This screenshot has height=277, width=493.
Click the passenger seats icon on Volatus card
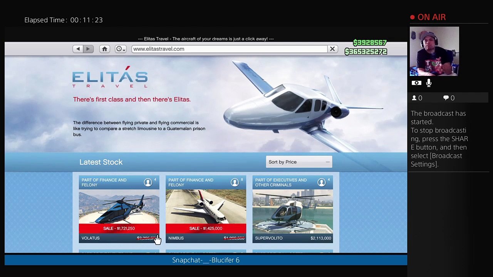click(148, 182)
